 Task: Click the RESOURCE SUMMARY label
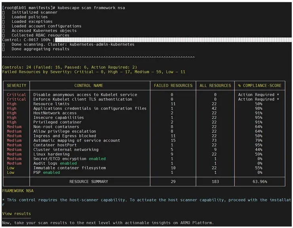(x=89, y=182)
